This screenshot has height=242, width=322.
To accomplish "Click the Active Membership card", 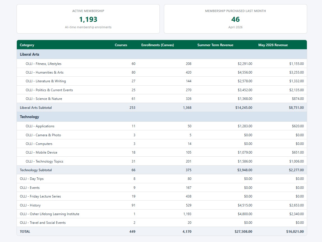I will click(88, 19).
